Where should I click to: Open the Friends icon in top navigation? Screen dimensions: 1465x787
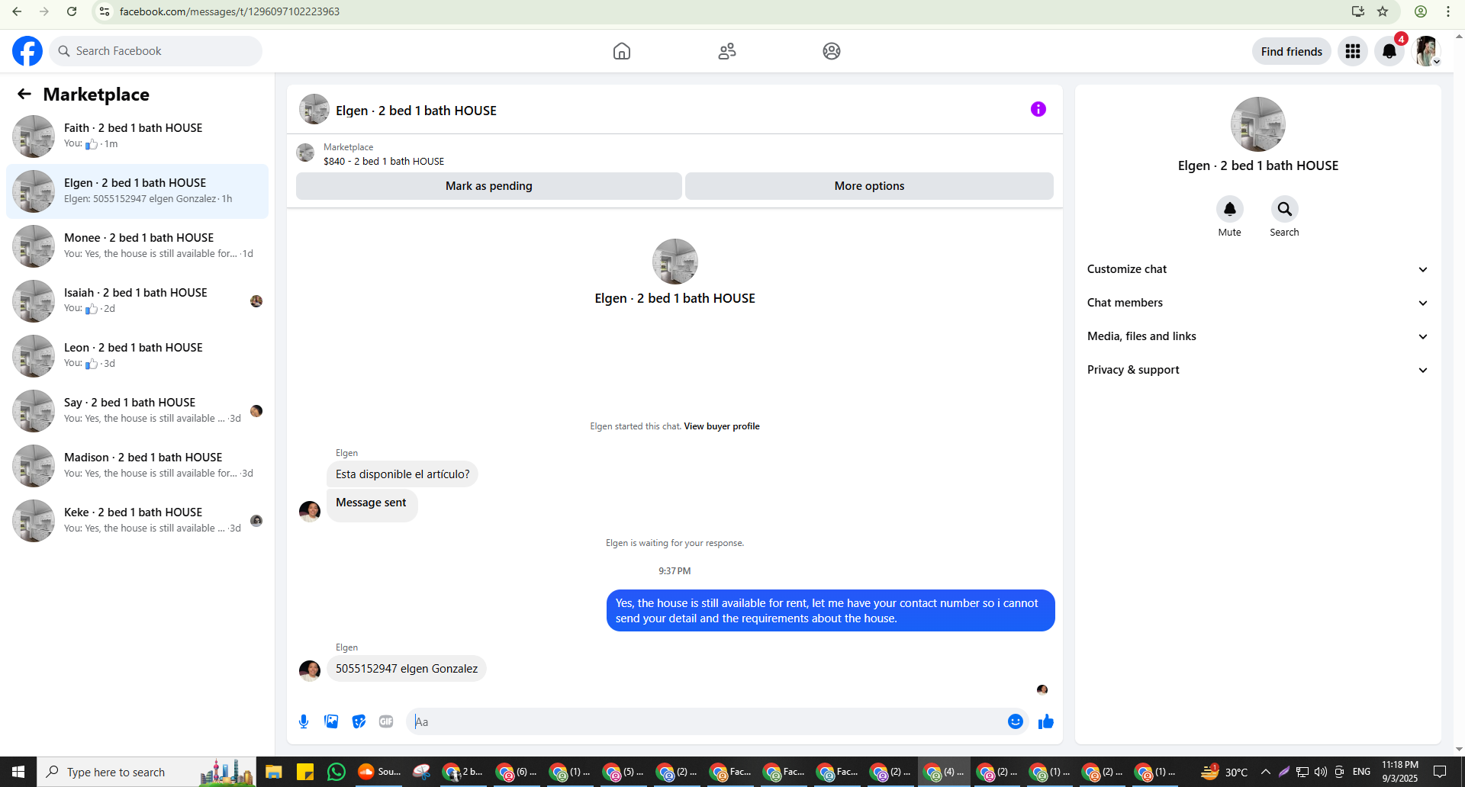(x=727, y=51)
